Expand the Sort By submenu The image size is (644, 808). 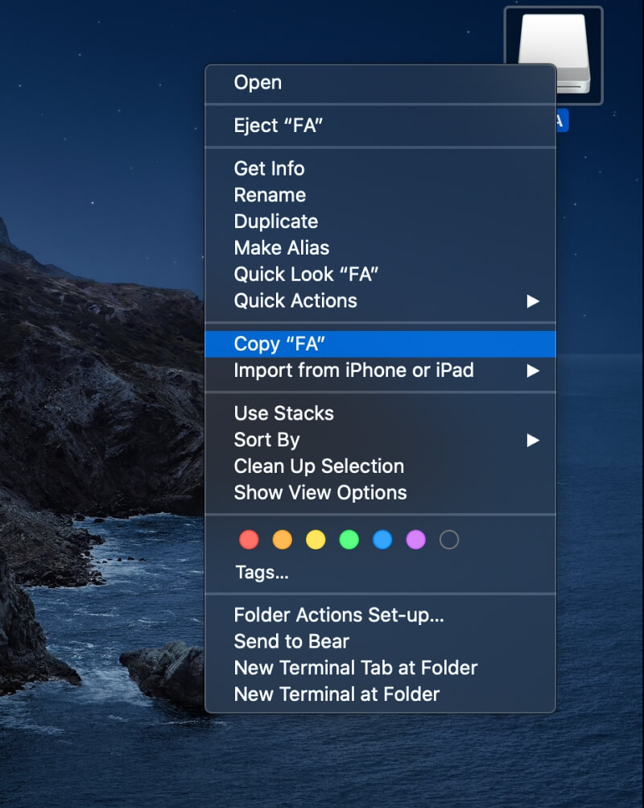pos(381,440)
